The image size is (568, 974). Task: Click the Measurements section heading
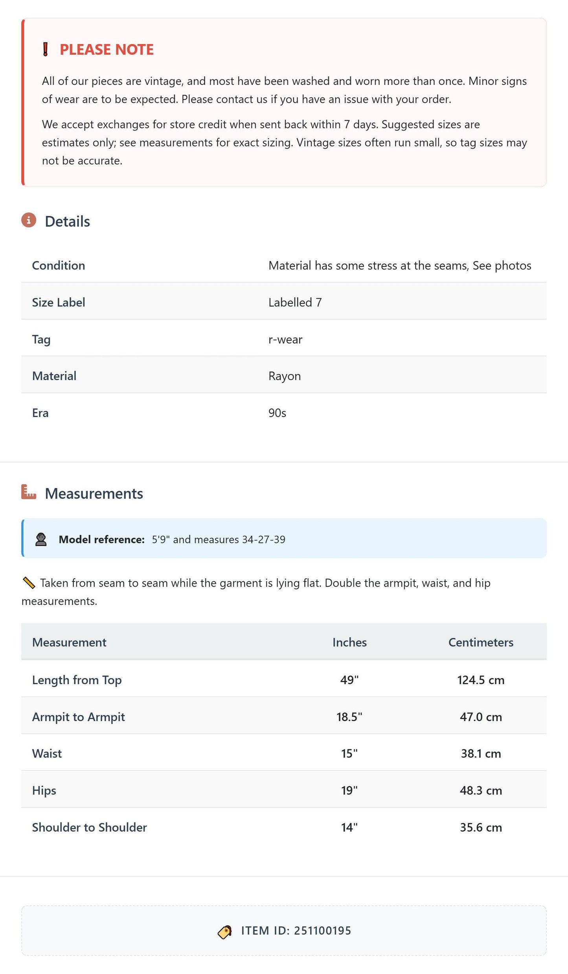coord(94,493)
